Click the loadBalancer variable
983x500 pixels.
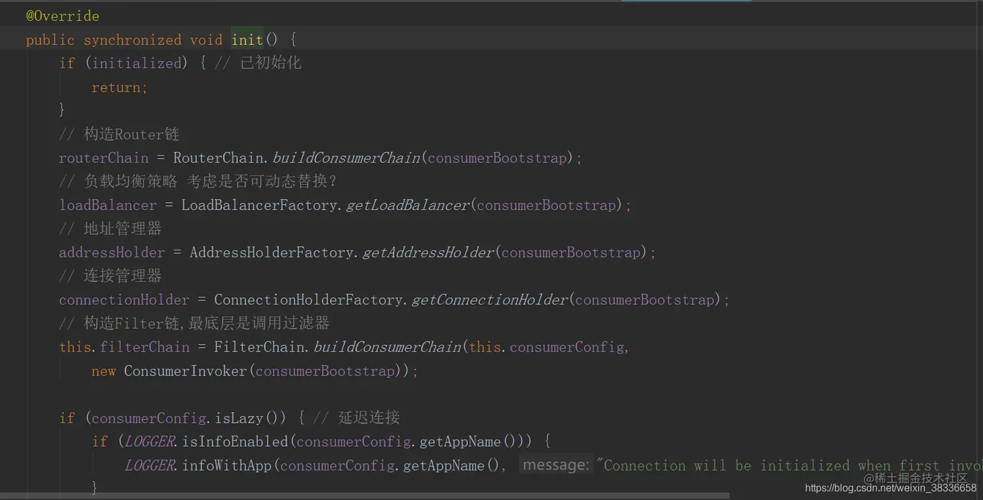click(108, 205)
